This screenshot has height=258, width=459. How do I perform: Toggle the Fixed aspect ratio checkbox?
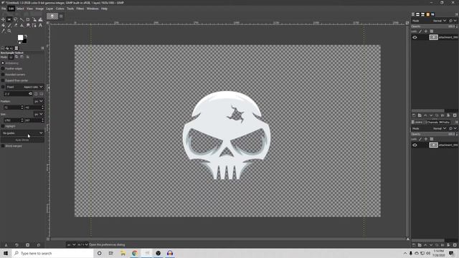coord(3,87)
